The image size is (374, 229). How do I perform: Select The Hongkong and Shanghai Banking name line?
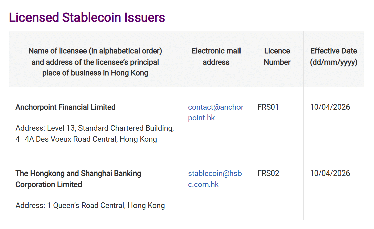coord(78,174)
